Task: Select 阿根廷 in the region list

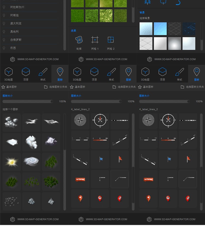Action: [14, 15]
